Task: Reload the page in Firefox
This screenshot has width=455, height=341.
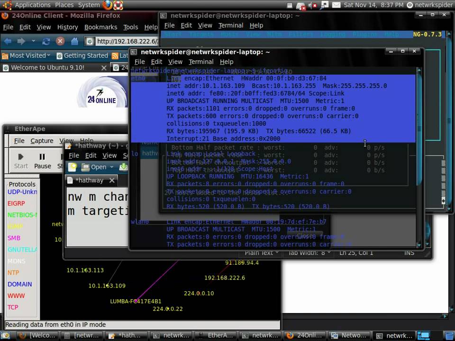Action: pos(46,41)
